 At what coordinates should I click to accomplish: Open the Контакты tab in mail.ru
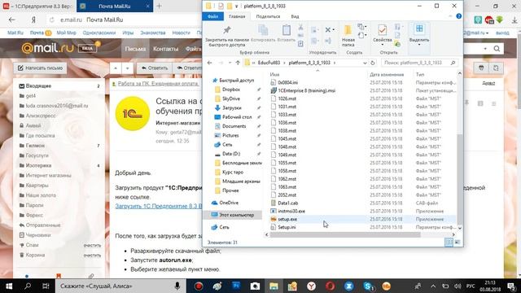click(x=165, y=49)
